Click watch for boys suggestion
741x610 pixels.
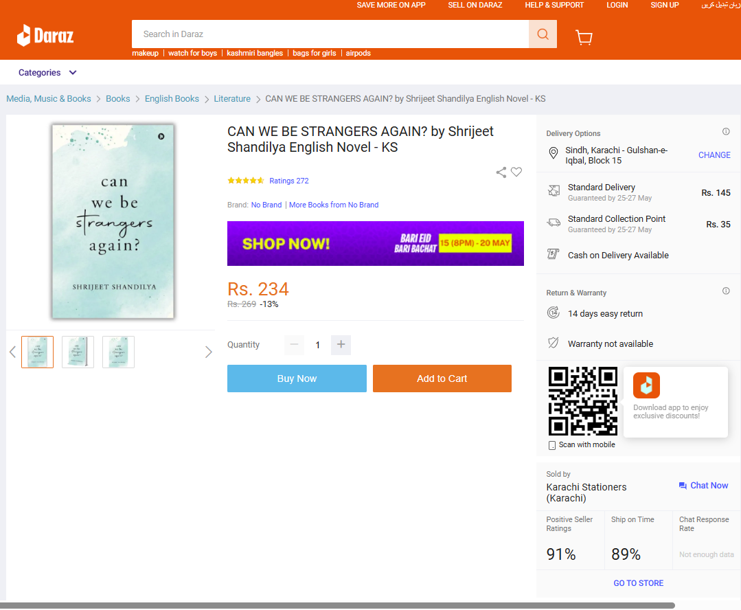coord(192,53)
